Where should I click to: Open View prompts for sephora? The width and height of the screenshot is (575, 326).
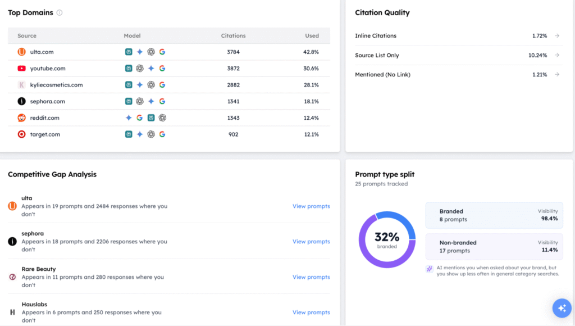pyautogui.click(x=311, y=242)
